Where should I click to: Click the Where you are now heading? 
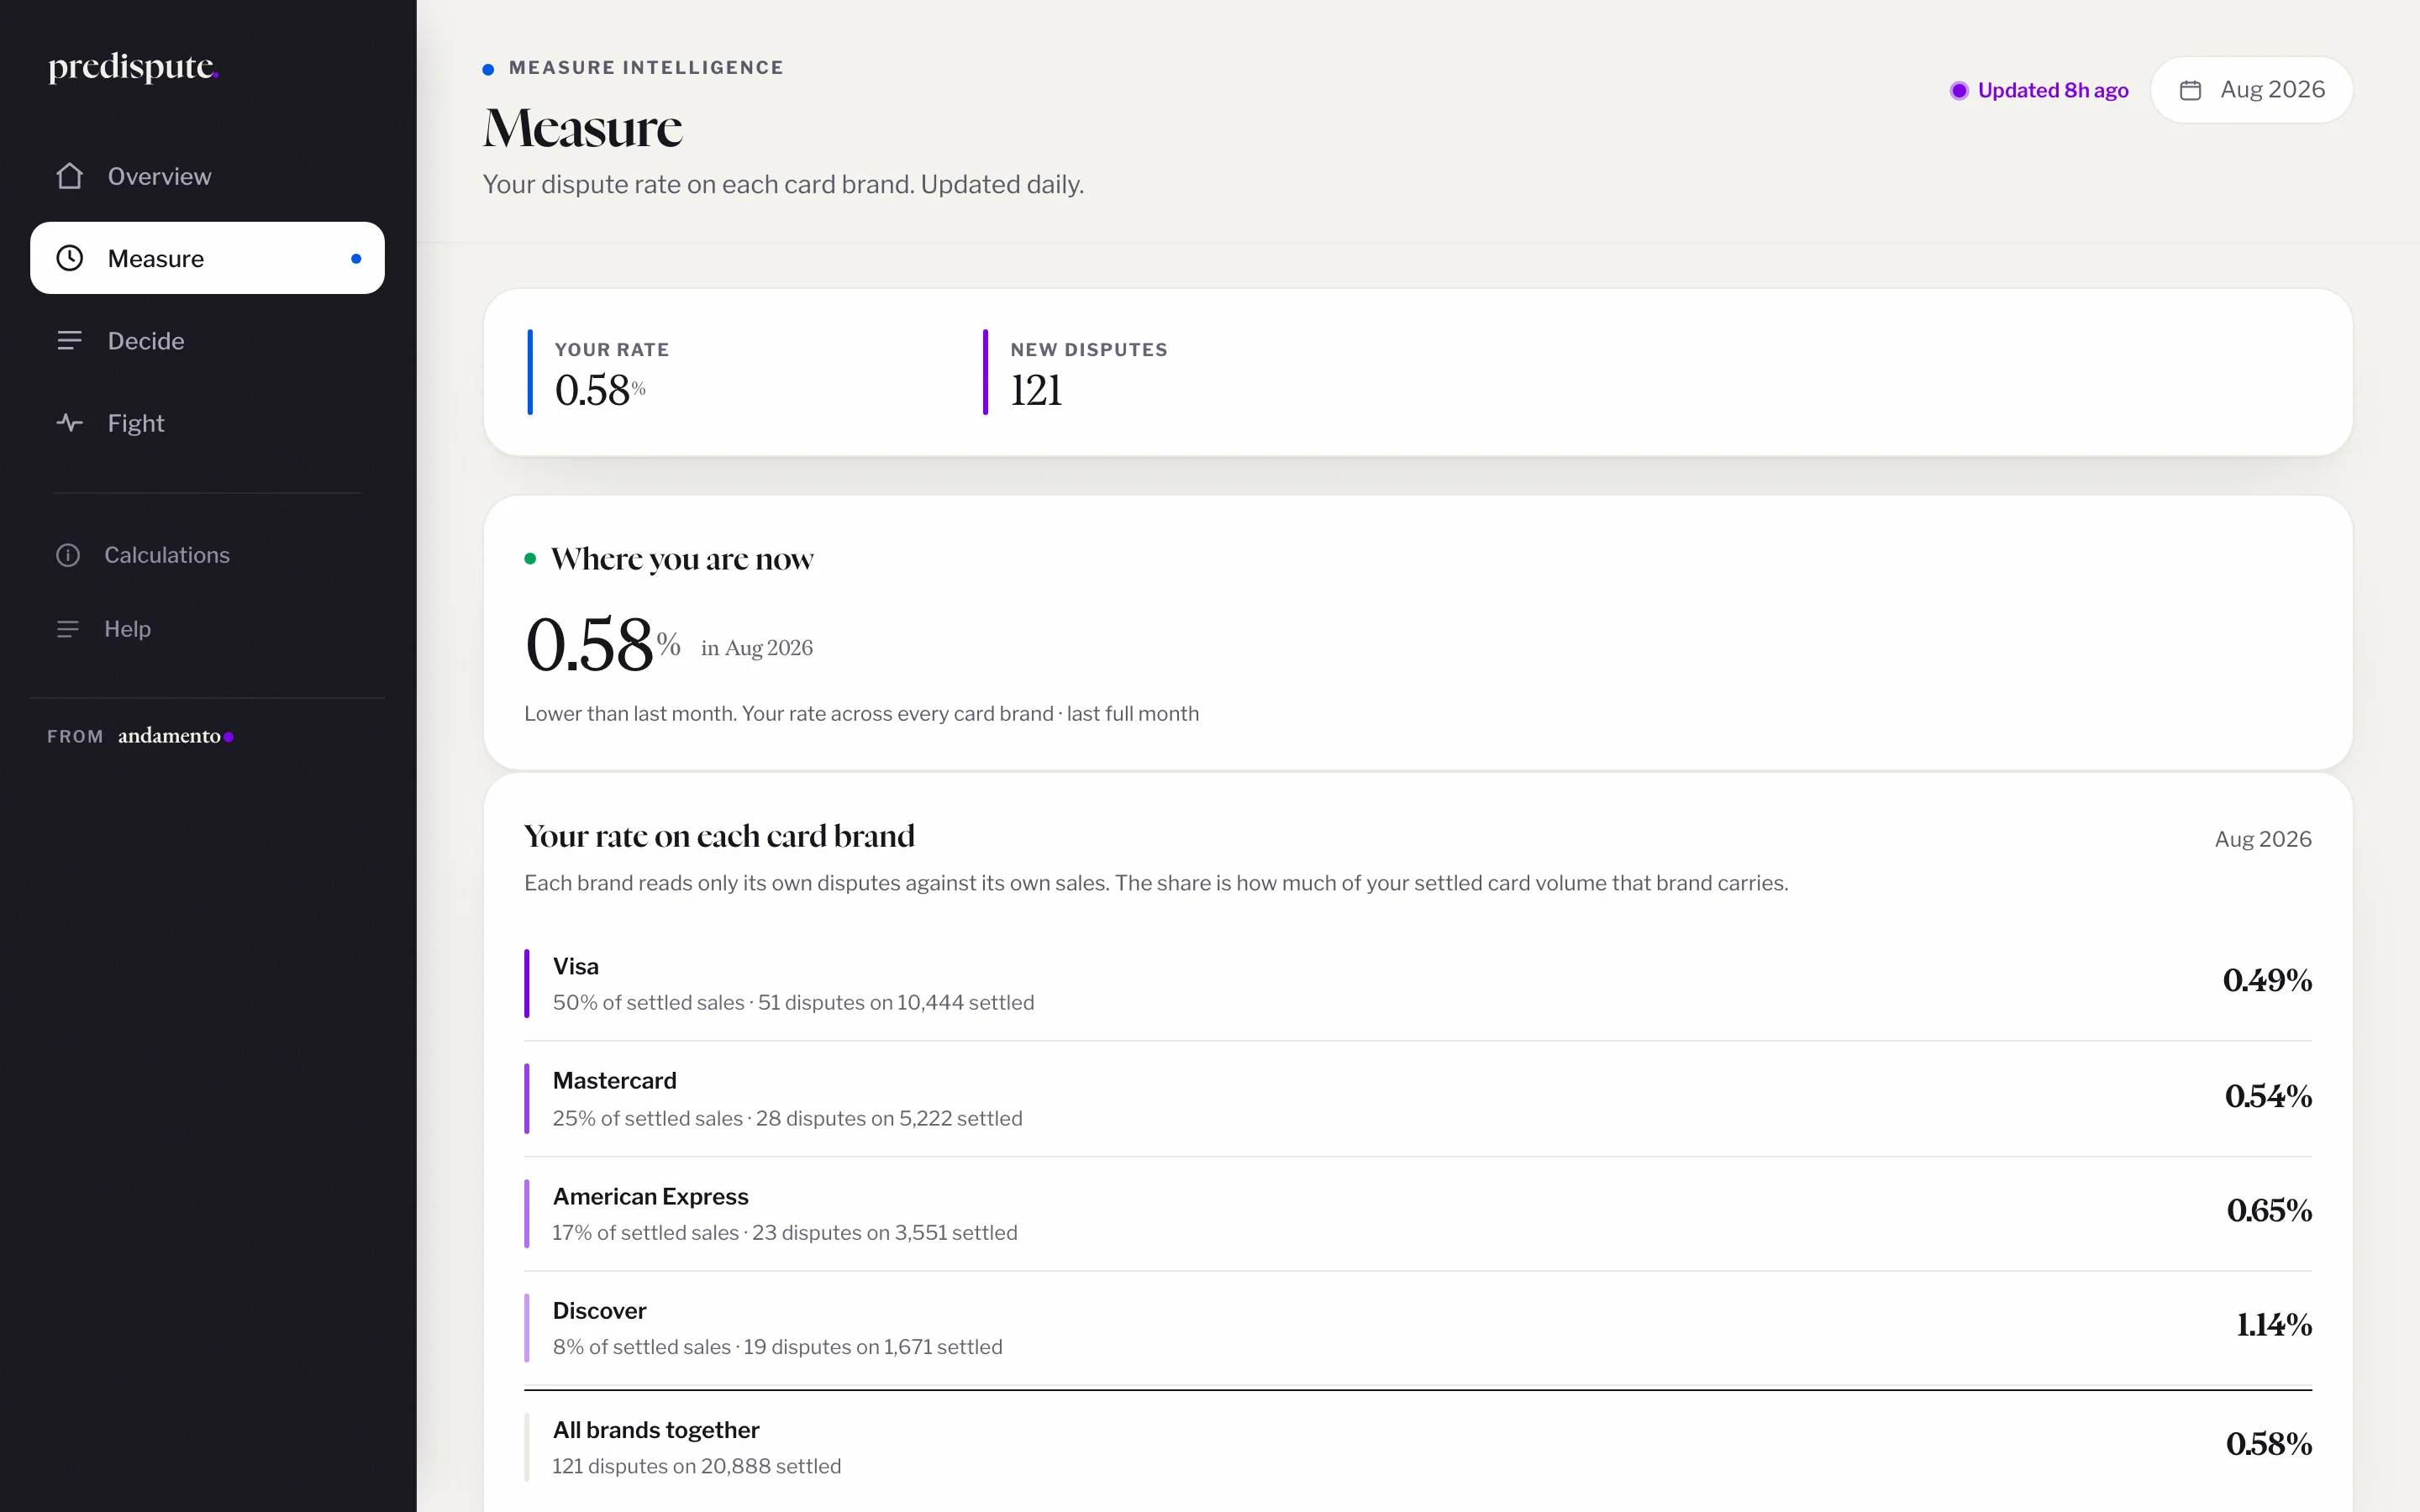(682, 559)
